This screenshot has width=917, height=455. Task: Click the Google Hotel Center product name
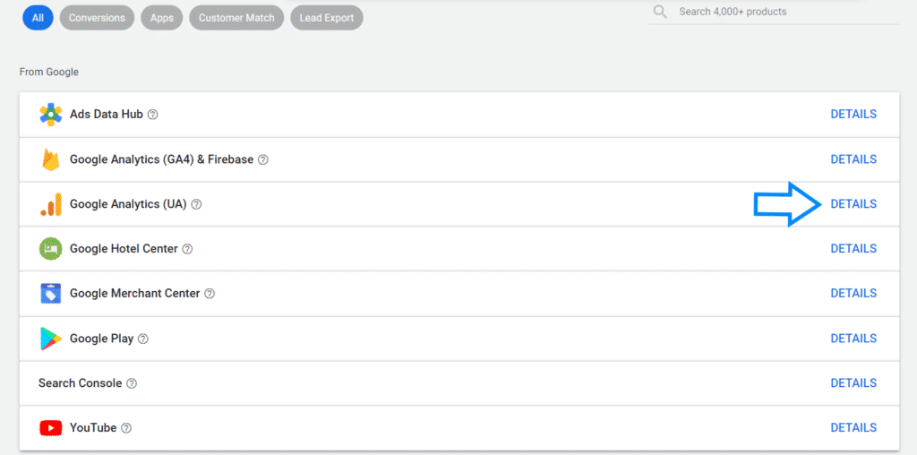click(x=124, y=249)
